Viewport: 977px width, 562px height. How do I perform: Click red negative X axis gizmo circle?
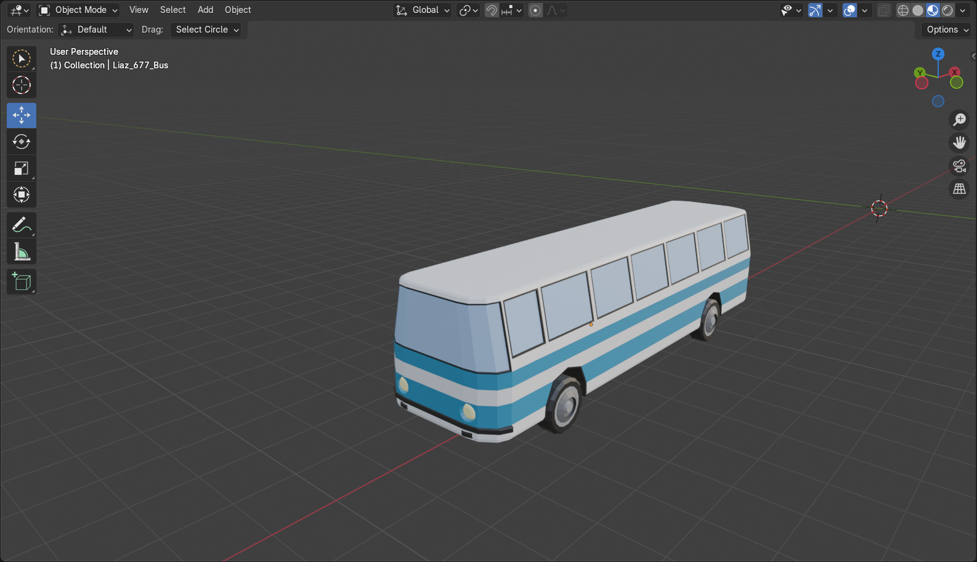pos(922,83)
